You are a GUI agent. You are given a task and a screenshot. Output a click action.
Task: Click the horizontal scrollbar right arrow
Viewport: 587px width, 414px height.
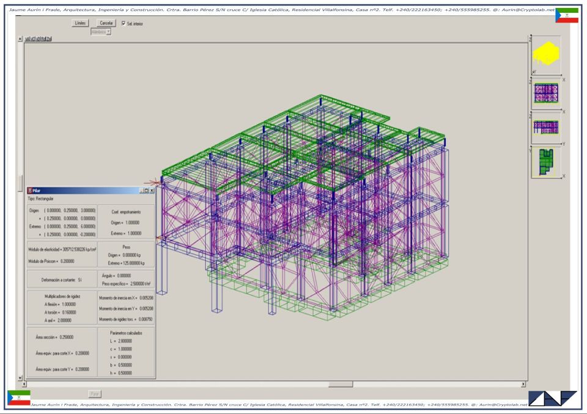coord(523,383)
